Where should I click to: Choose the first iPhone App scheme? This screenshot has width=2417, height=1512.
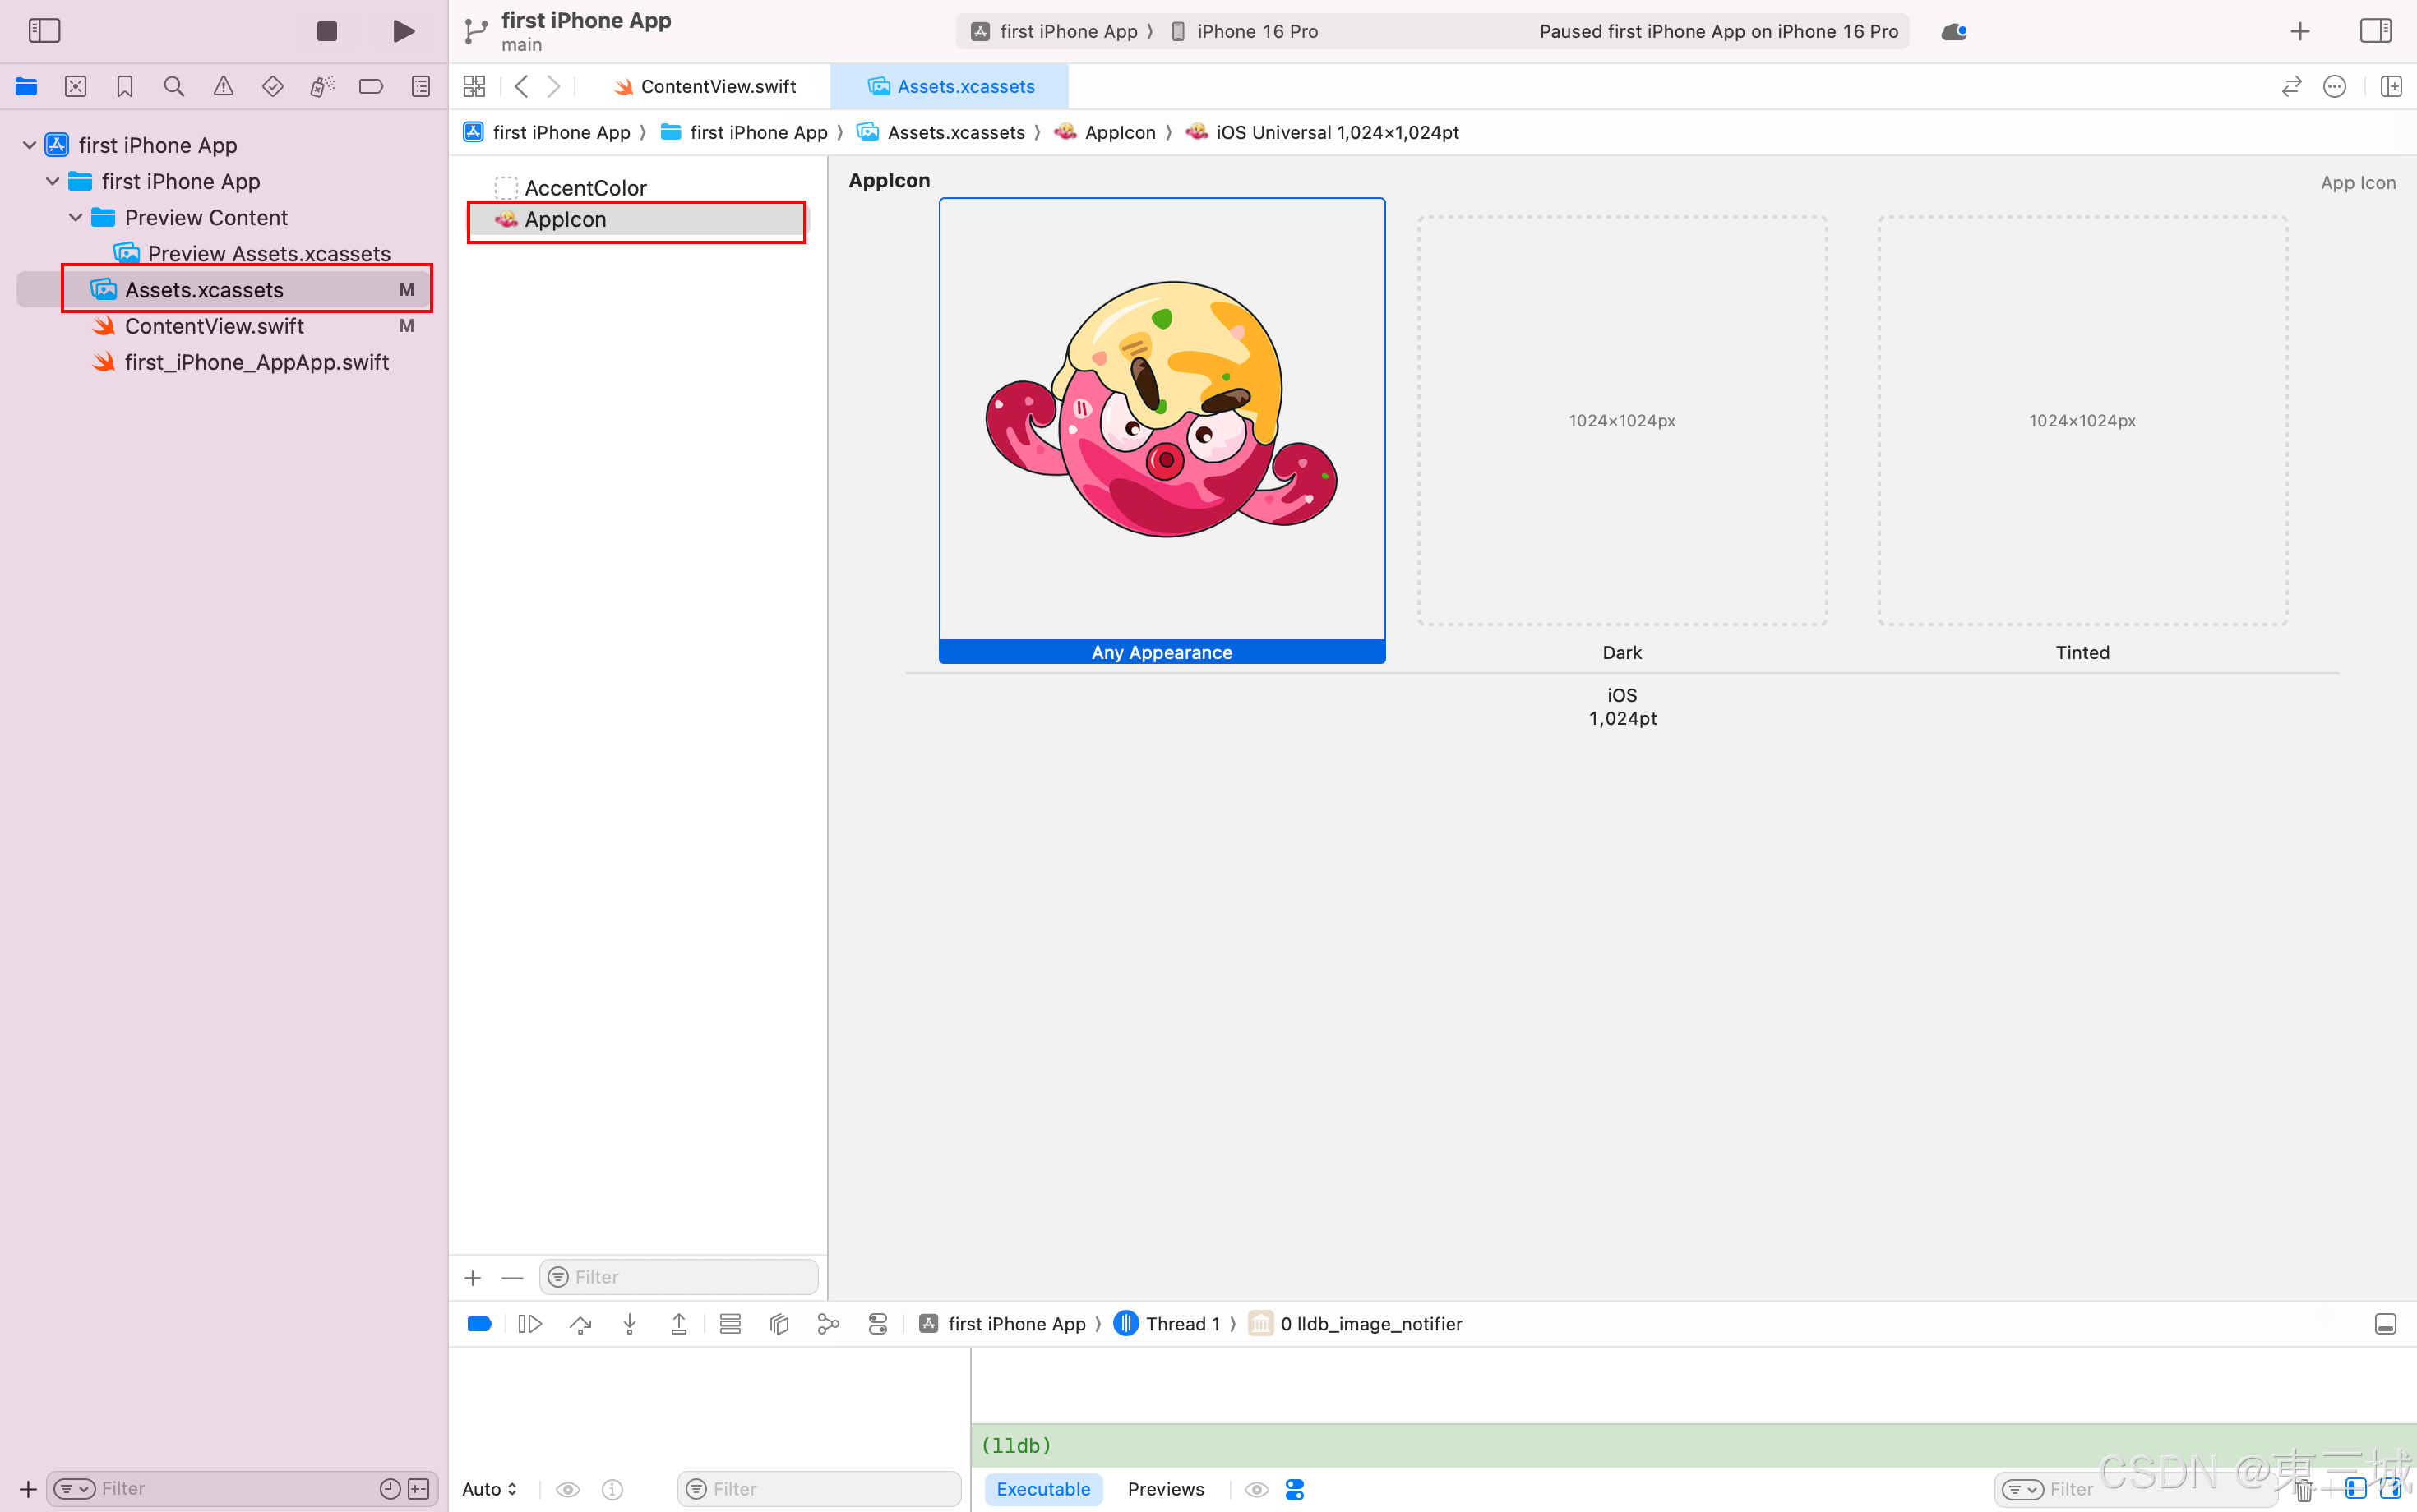pyautogui.click(x=1056, y=31)
